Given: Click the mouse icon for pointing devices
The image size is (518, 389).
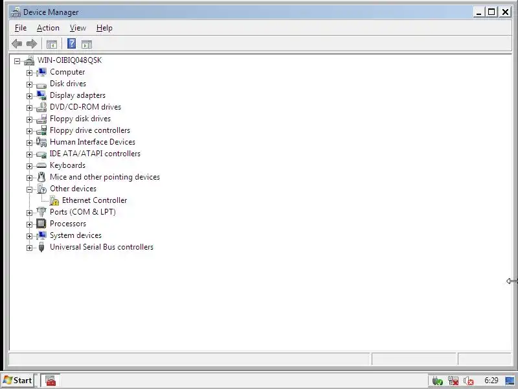Looking at the screenshot, I should coord(41,177).
